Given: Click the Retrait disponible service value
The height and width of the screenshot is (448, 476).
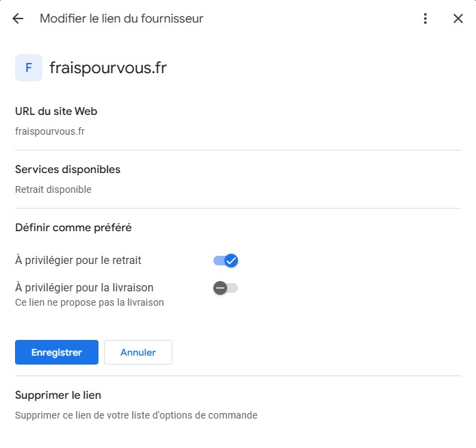Looking at the screenshot, I should pyautogui.click(x=53, y=189).
